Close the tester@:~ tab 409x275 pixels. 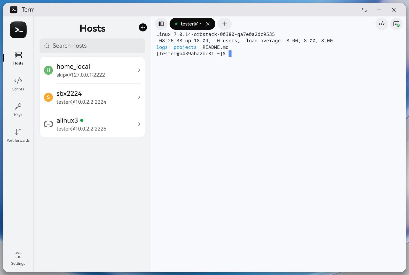pos(208,24)
